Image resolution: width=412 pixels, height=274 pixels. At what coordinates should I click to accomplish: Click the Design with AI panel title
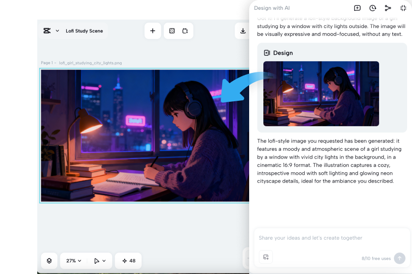click(x=272, y=8)
